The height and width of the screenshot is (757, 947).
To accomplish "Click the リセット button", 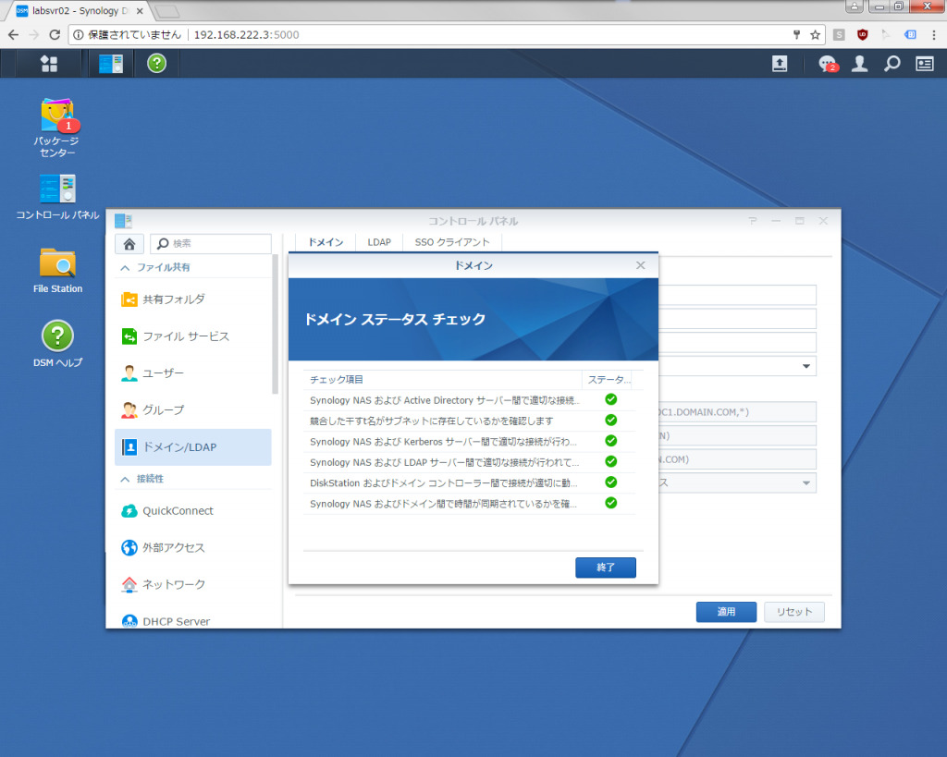I will coord(794,612).
